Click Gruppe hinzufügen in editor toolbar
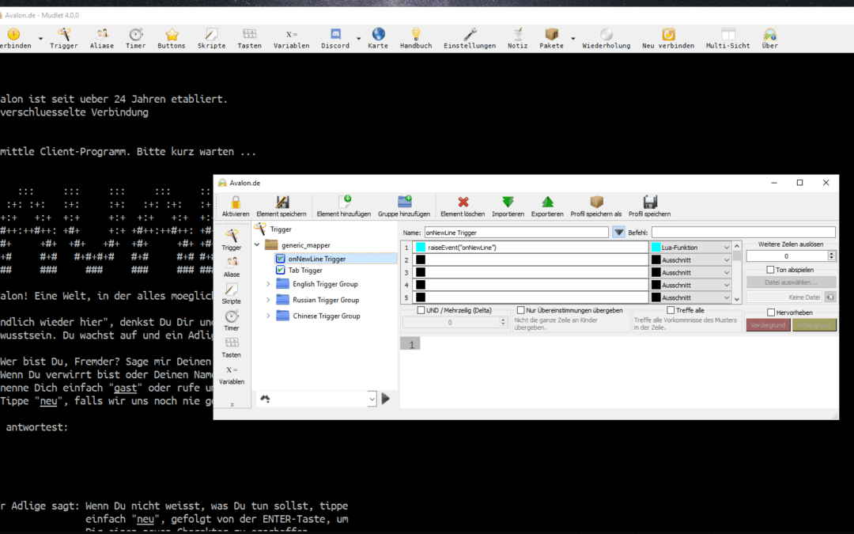Image resolution: width=854 pixels, height=534 pixels. [x=404, y=206]
